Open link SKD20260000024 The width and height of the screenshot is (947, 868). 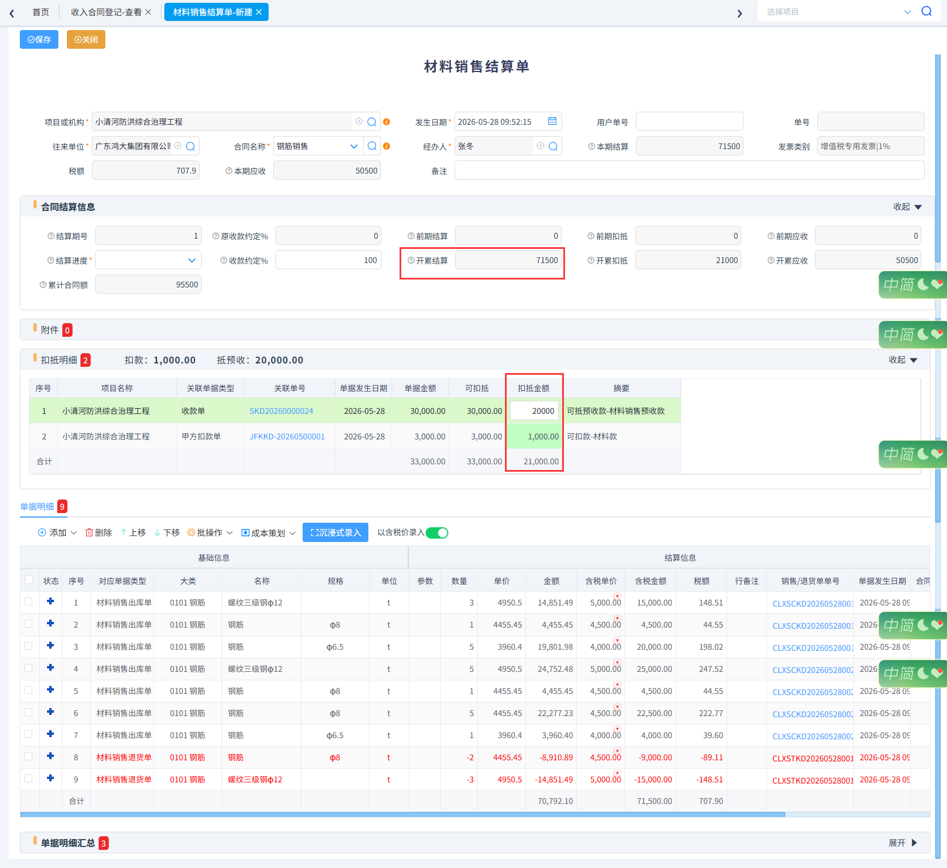pos(281,411)
